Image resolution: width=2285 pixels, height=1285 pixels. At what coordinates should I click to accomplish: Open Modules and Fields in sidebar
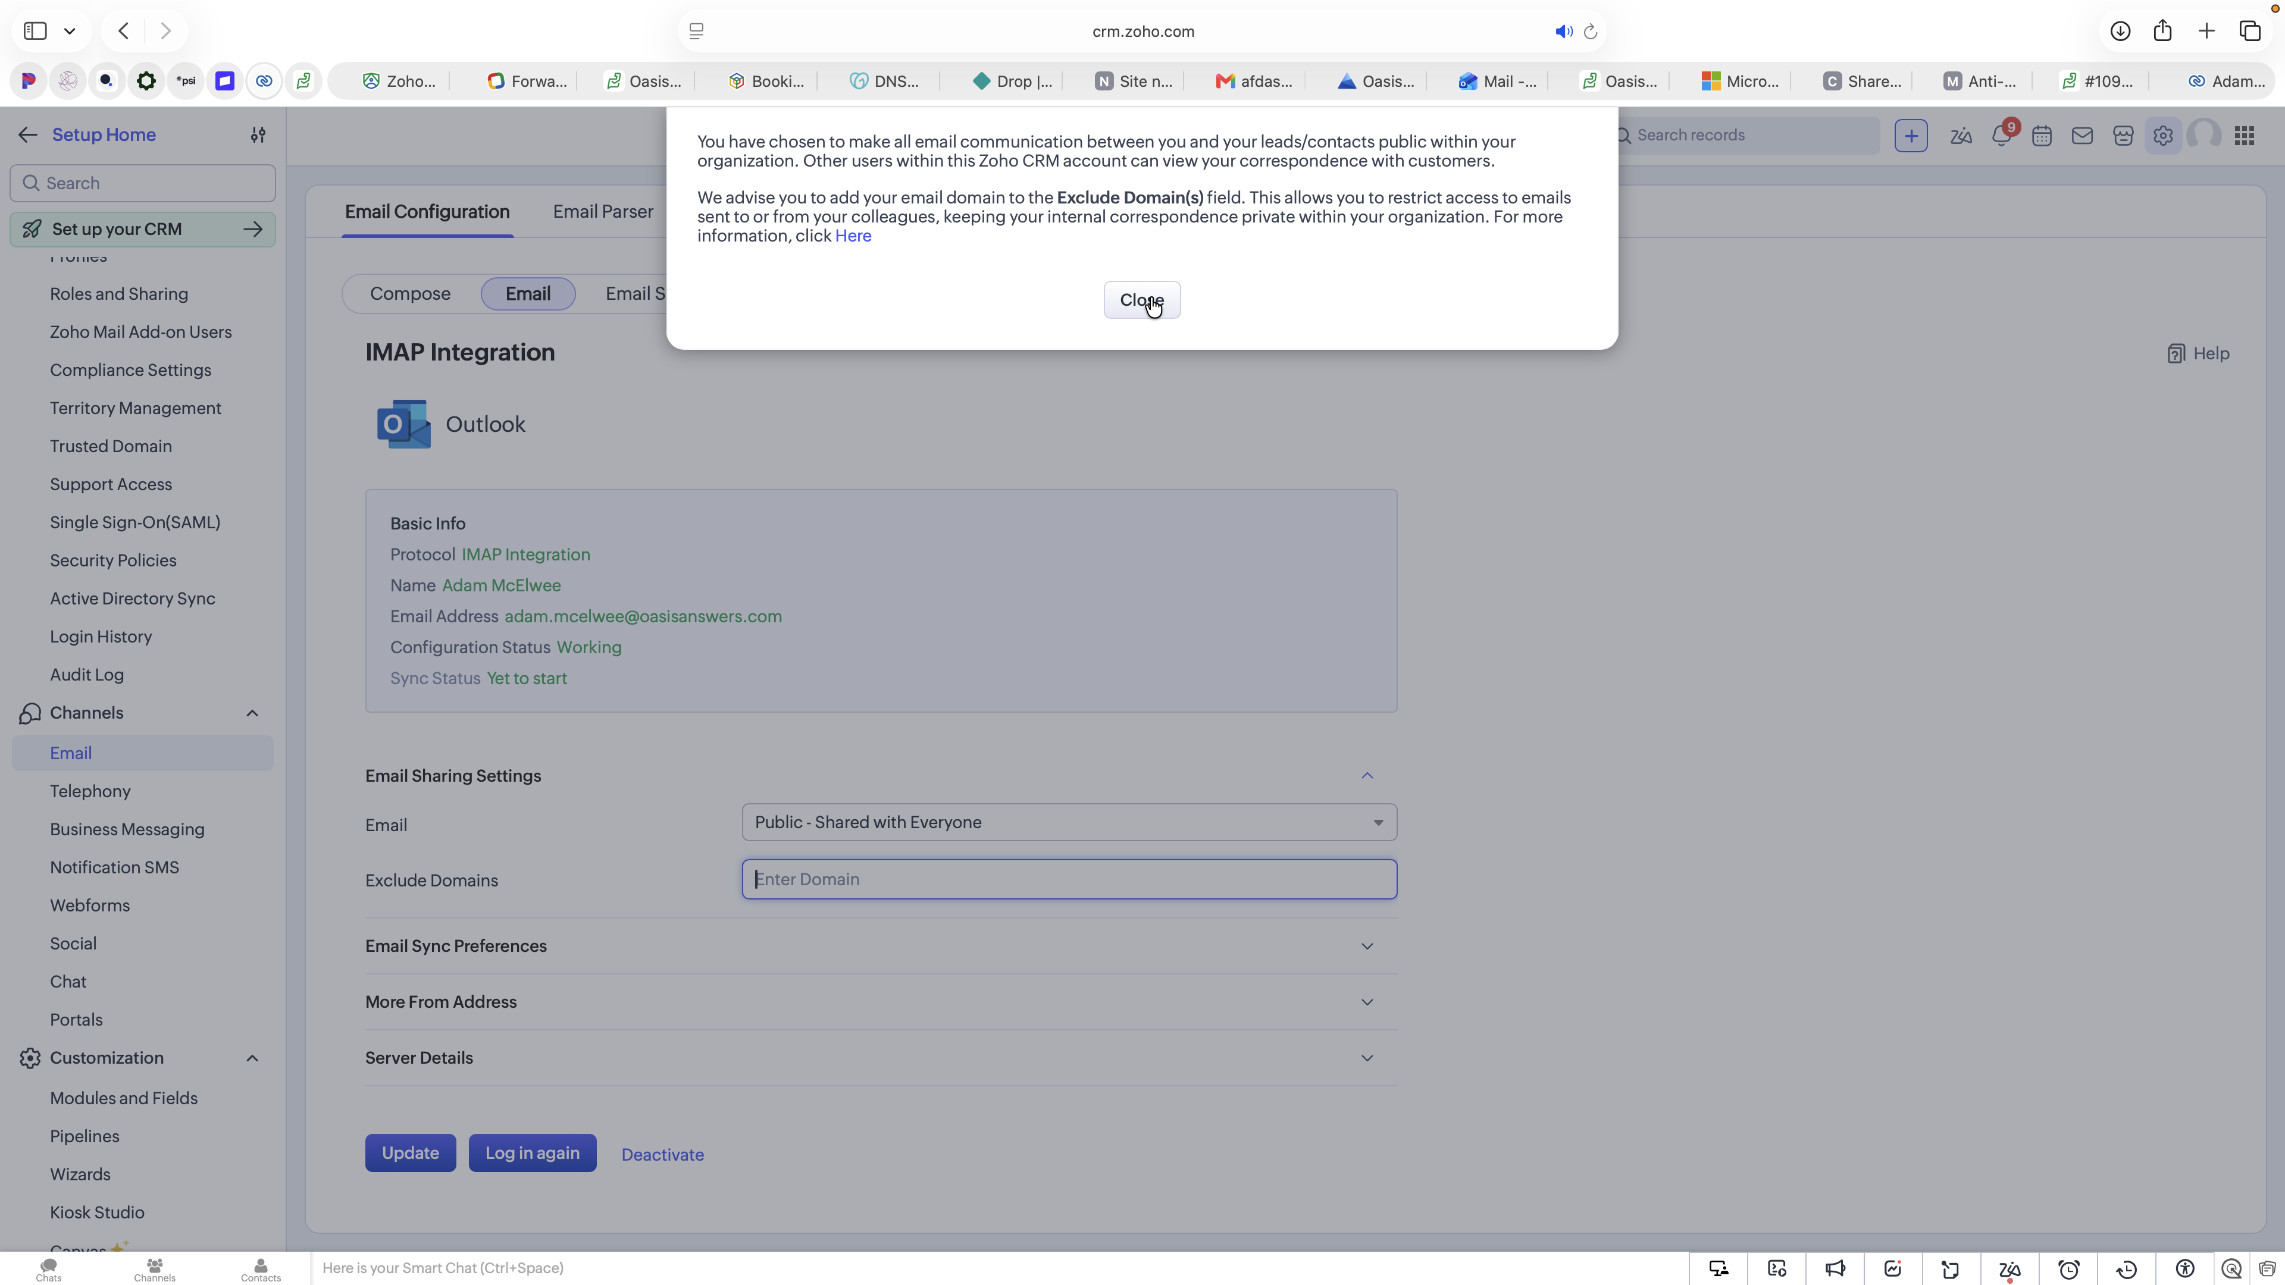(123, 1098)
